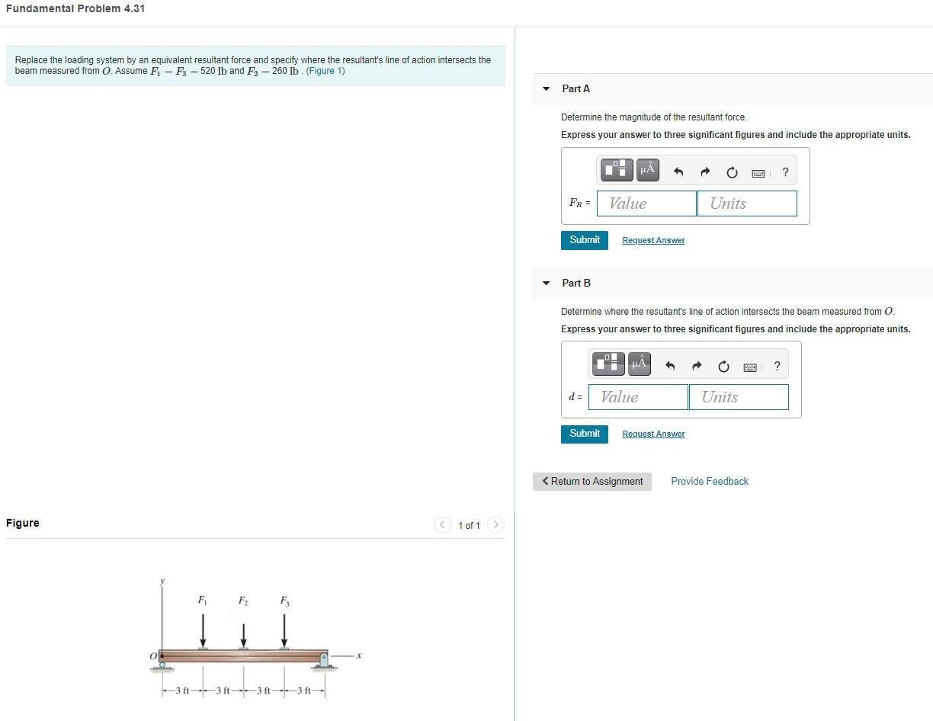Undo entry using Part A toolbar arrow

pos(678,172)
